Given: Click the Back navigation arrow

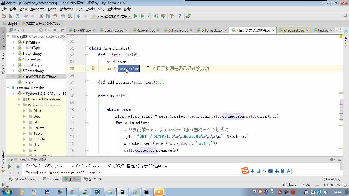Looking at the screenshot, I should pyautogui.click(x=79, y=16).
